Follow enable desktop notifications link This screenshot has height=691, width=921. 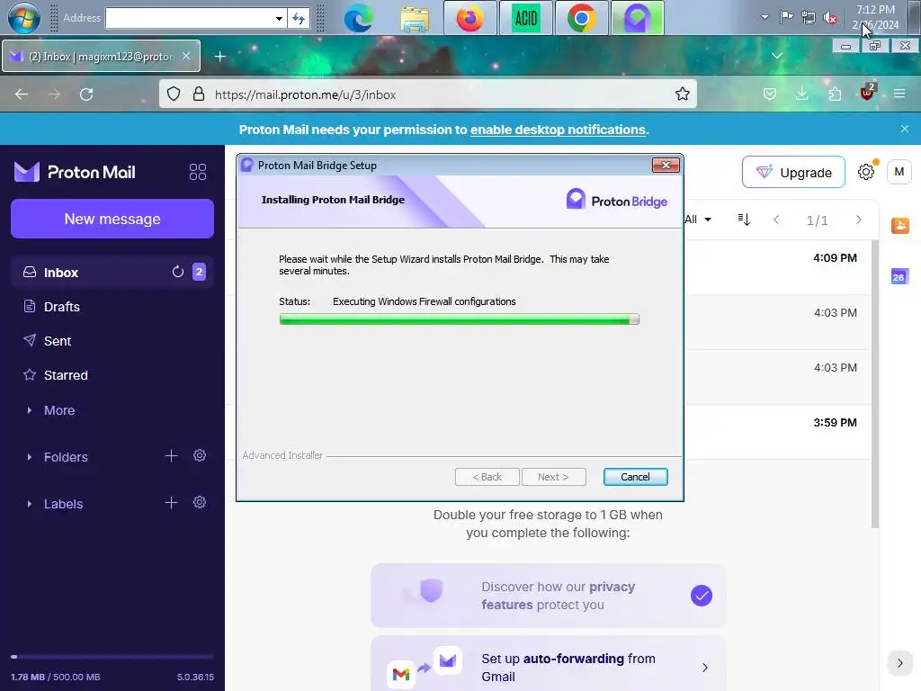pos(558,130)
